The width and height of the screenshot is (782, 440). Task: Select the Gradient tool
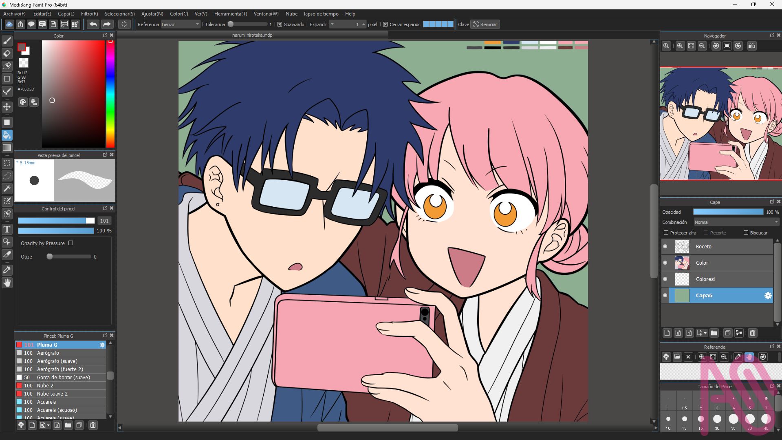(7, 148)
